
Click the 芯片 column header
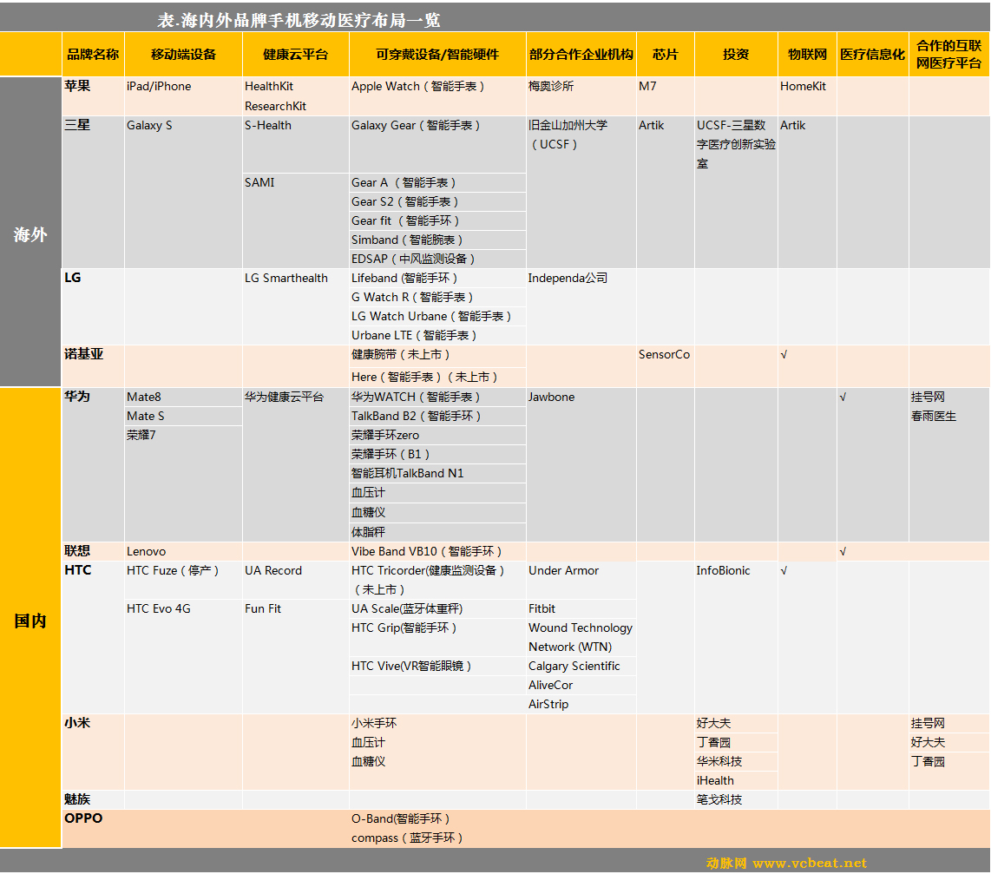tap(665, 55)
